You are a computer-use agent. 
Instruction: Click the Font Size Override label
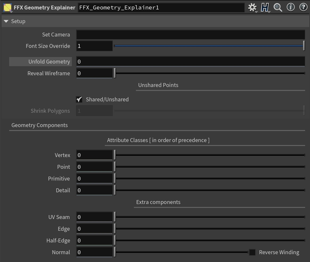point(48,46)
